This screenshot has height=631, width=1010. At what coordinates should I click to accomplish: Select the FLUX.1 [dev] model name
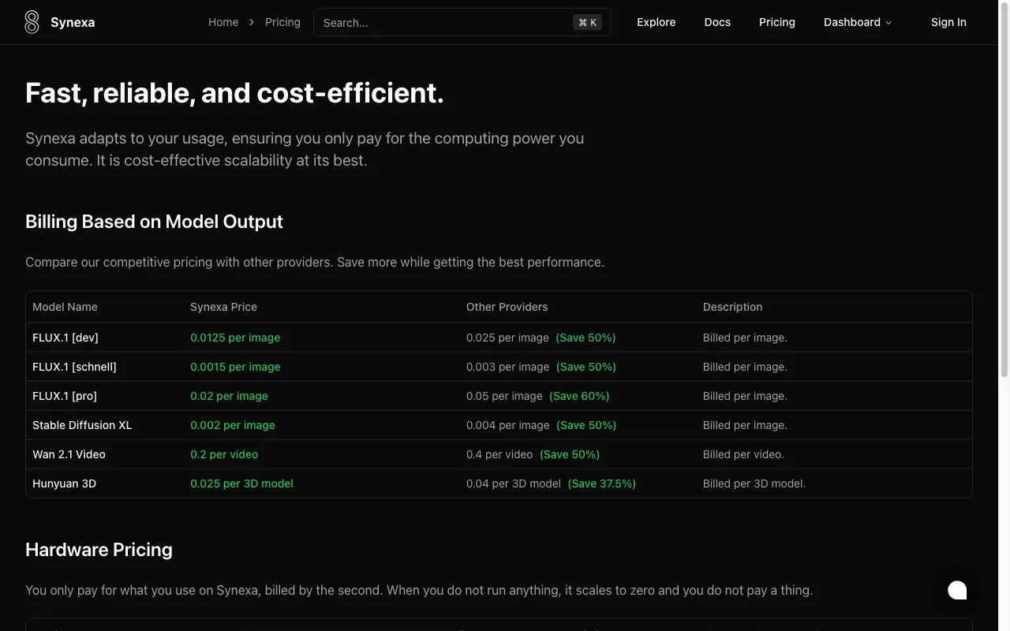[65, 338]
